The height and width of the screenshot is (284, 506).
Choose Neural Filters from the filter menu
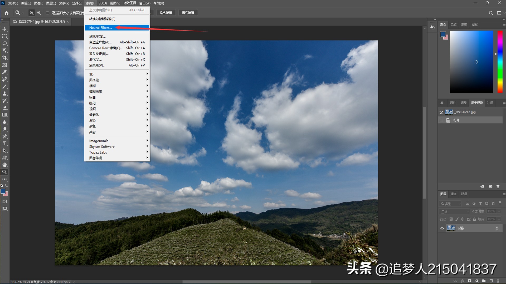click(x=100, y=28)
